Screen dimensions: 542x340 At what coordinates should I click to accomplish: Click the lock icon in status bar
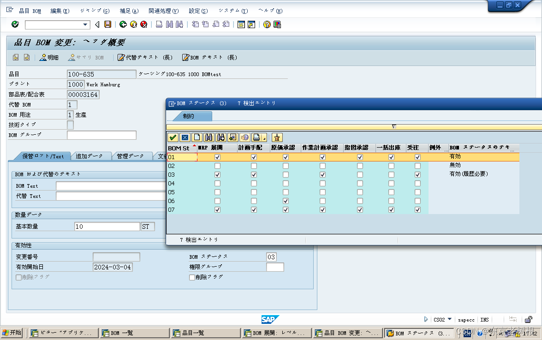pos(529,319)
